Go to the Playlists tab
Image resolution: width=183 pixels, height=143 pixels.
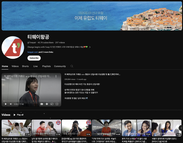(x=46, y=66)
